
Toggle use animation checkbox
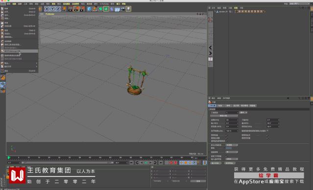click(x=226, y=135)
